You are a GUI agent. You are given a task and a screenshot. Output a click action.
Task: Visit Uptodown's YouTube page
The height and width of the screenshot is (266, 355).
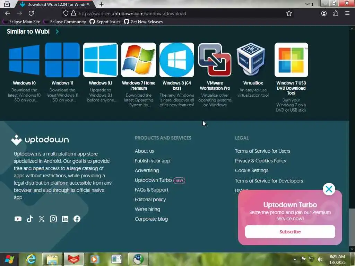(x=18, y=219)
